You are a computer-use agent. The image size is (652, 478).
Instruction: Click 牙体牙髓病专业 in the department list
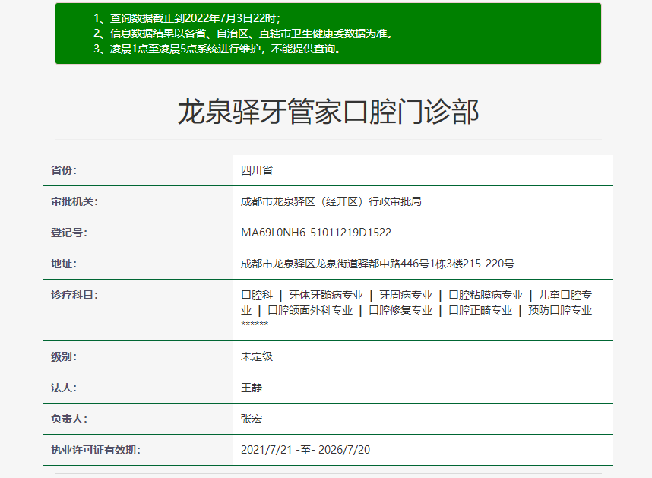pos(326,295)
